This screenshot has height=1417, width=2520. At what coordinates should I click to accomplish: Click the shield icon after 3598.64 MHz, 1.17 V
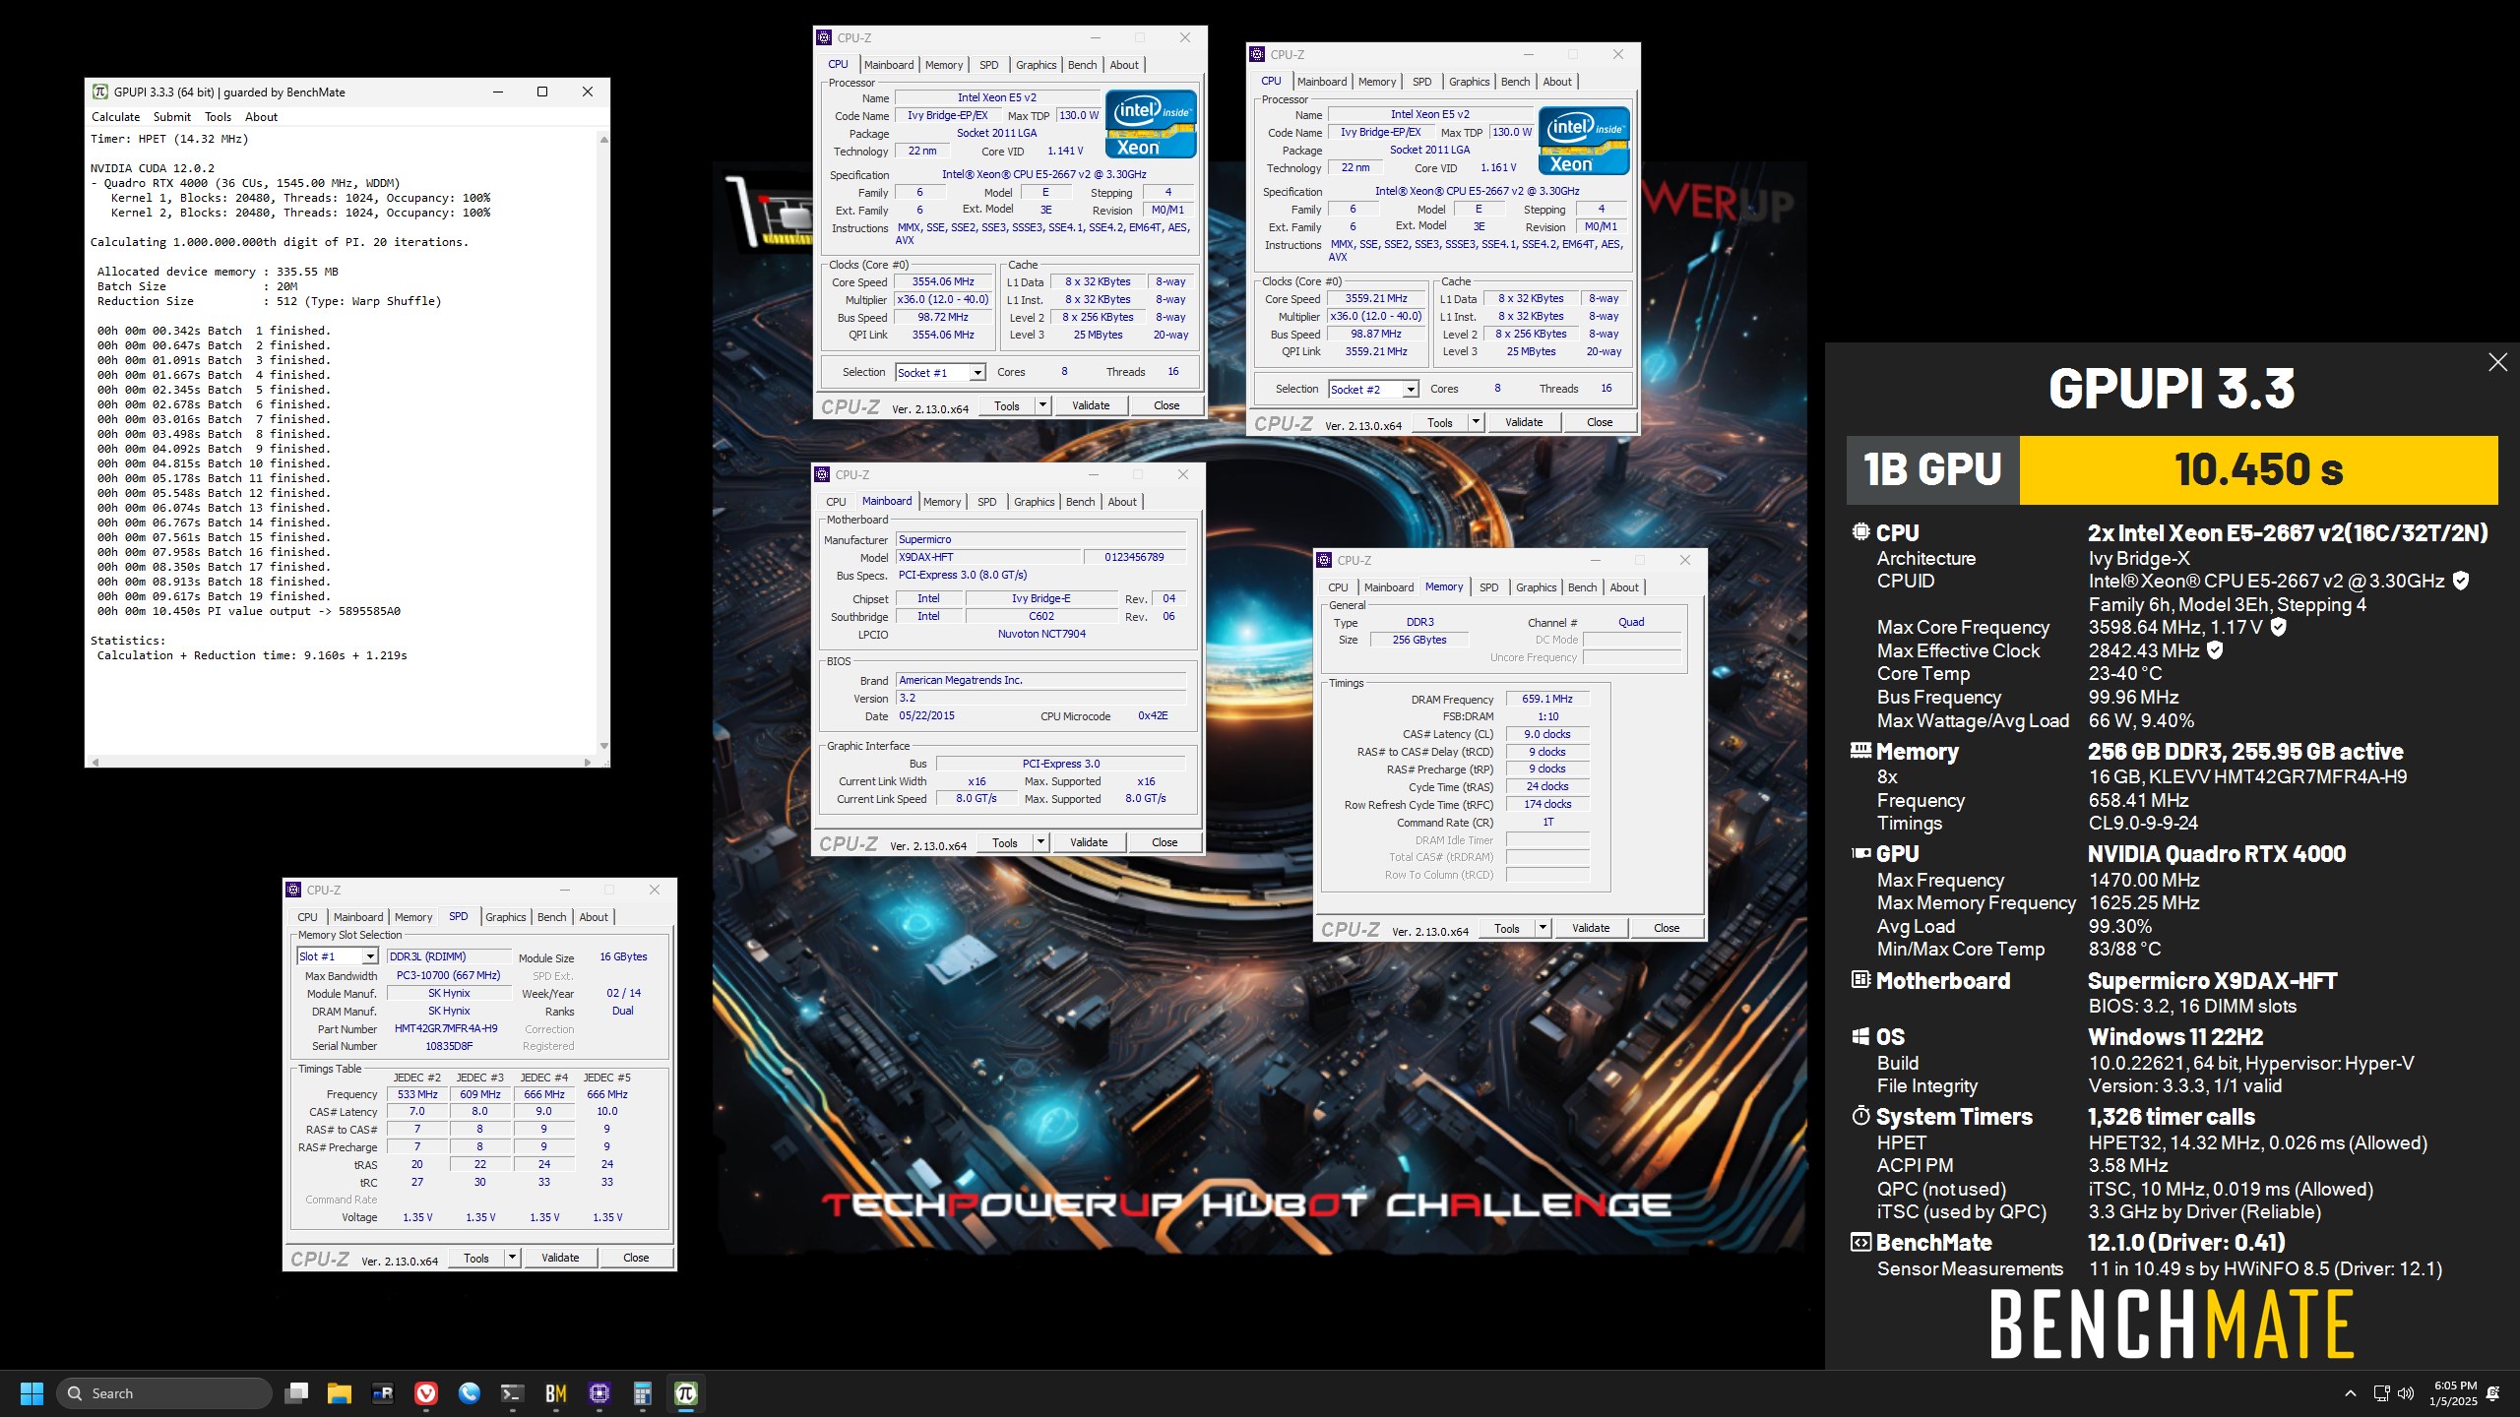(2278, 627)
